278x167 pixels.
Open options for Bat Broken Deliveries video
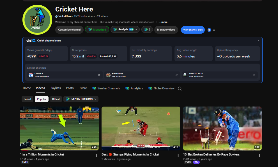259,156
